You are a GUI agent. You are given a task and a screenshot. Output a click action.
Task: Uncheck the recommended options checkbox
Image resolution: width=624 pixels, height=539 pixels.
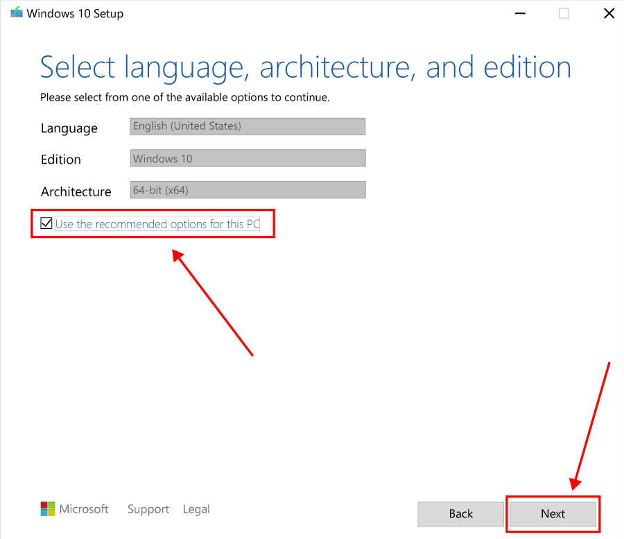[x=46, y=223]
